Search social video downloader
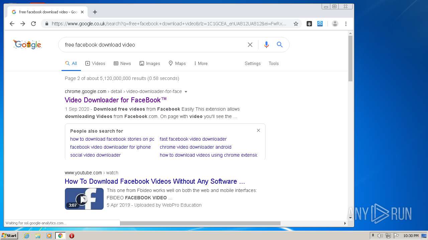The height and width of the screenshot is (240, 428). pyautogui.click(x=95, y=155)
